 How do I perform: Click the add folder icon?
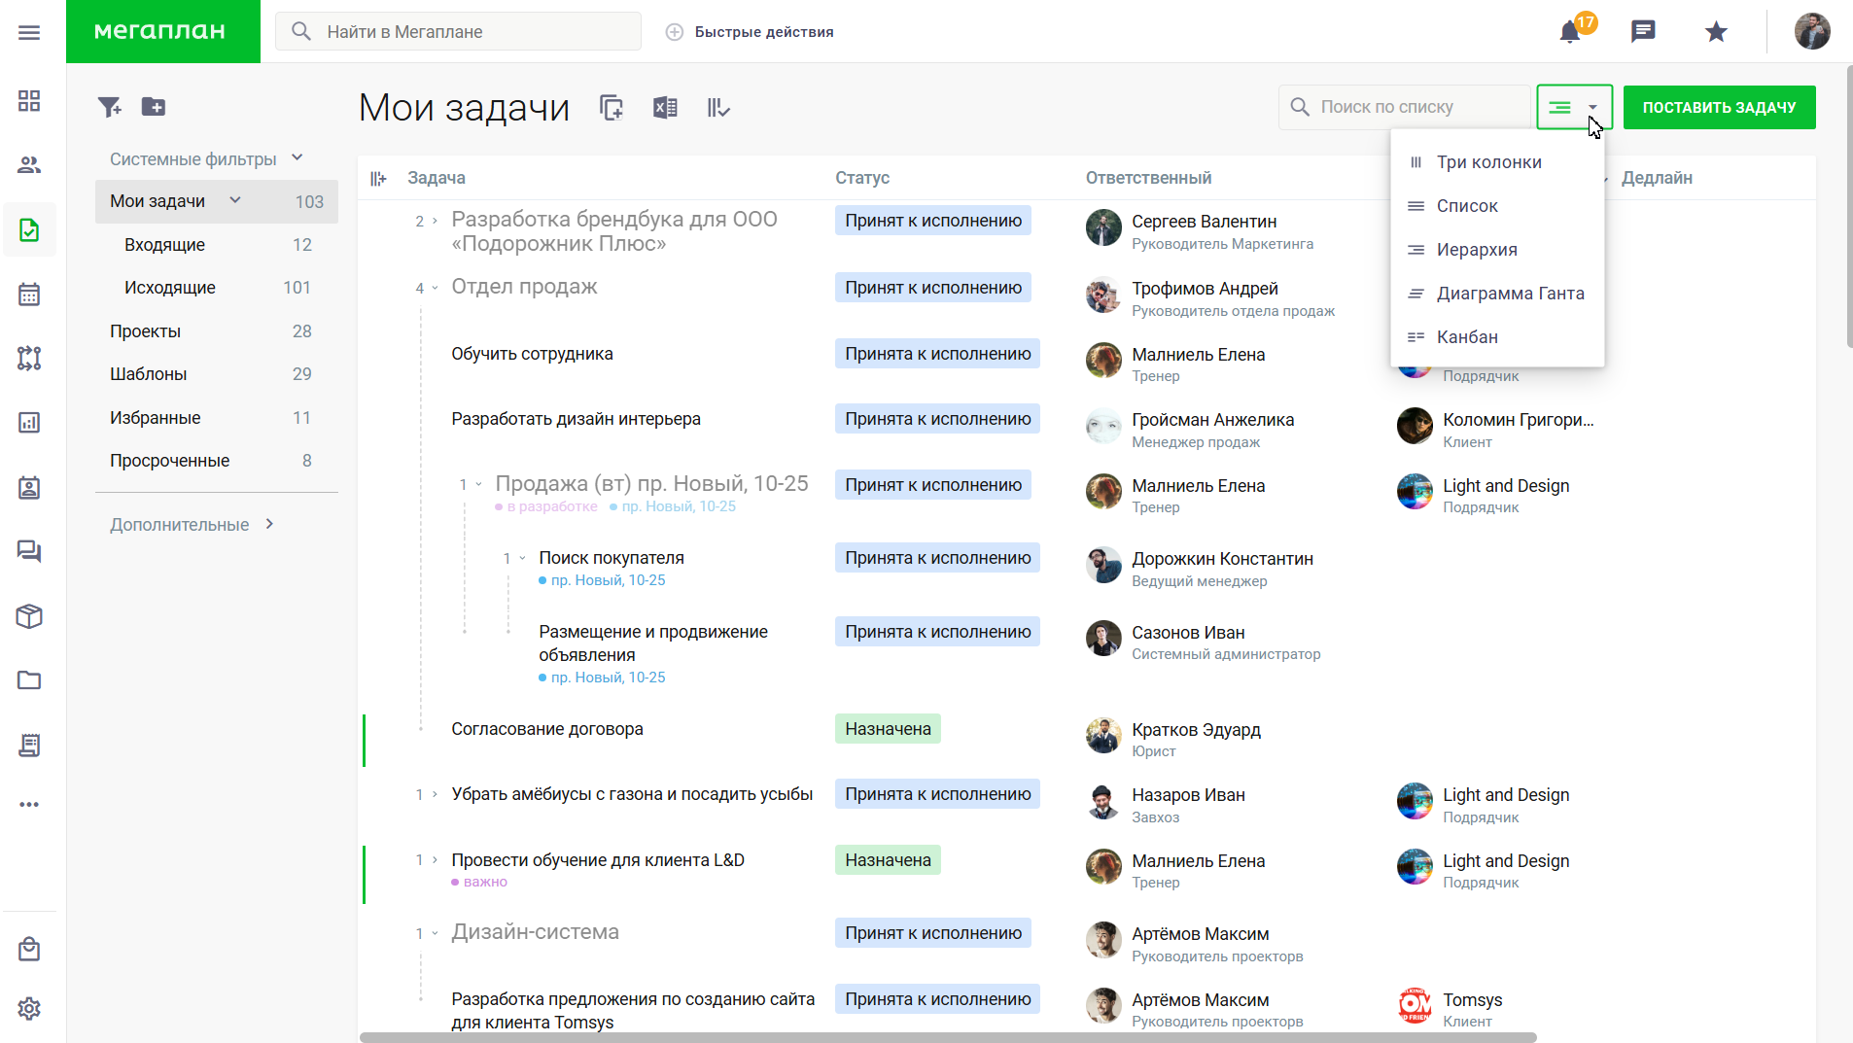tap(154, 107)
